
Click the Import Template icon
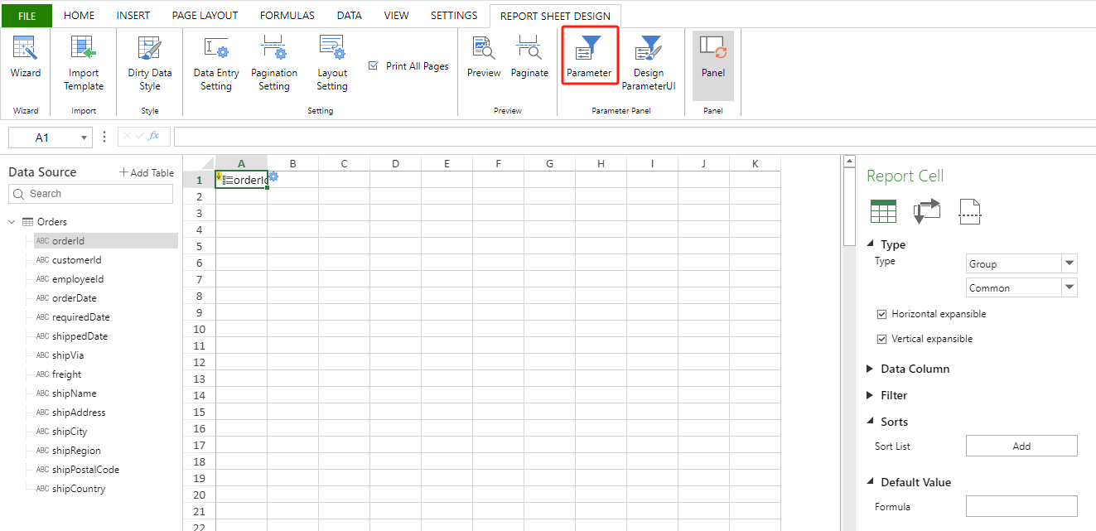click(84, 62)
